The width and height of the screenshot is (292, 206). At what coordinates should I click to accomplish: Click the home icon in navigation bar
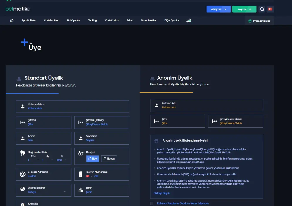(x=12, y=21)
